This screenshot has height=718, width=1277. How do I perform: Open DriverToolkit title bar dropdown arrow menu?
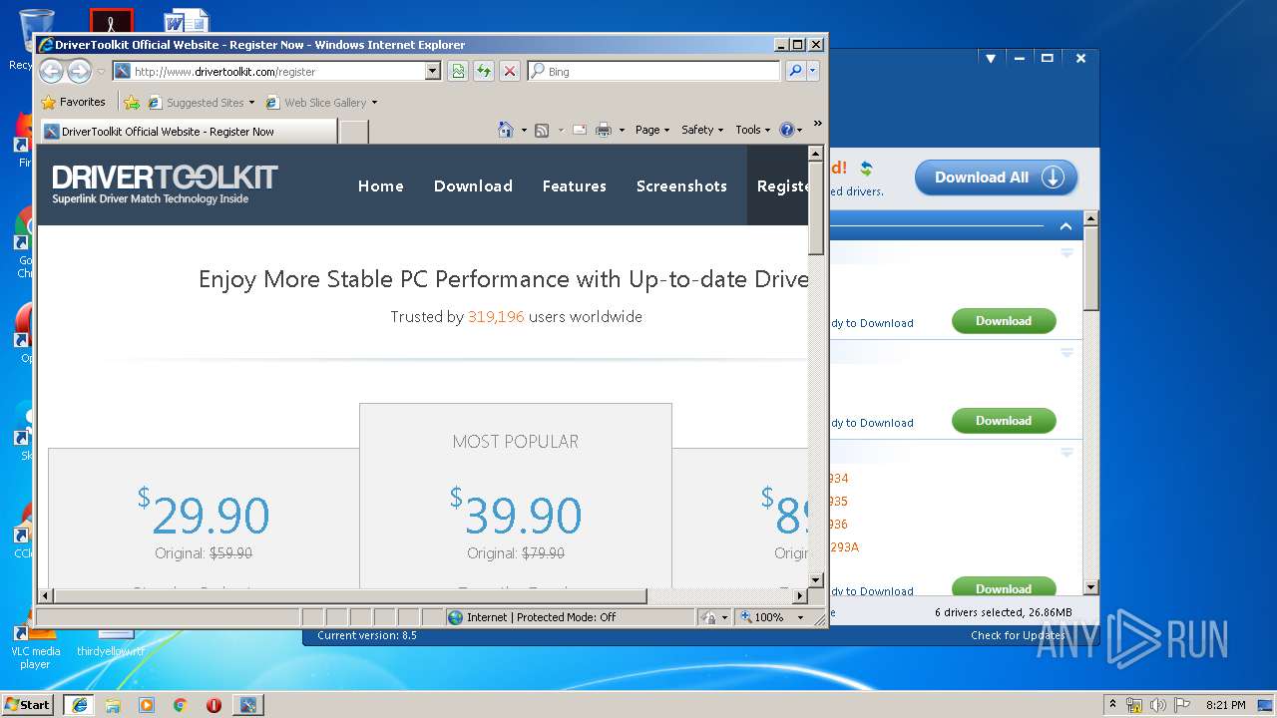pyautogui.click(x=991, y=59)
